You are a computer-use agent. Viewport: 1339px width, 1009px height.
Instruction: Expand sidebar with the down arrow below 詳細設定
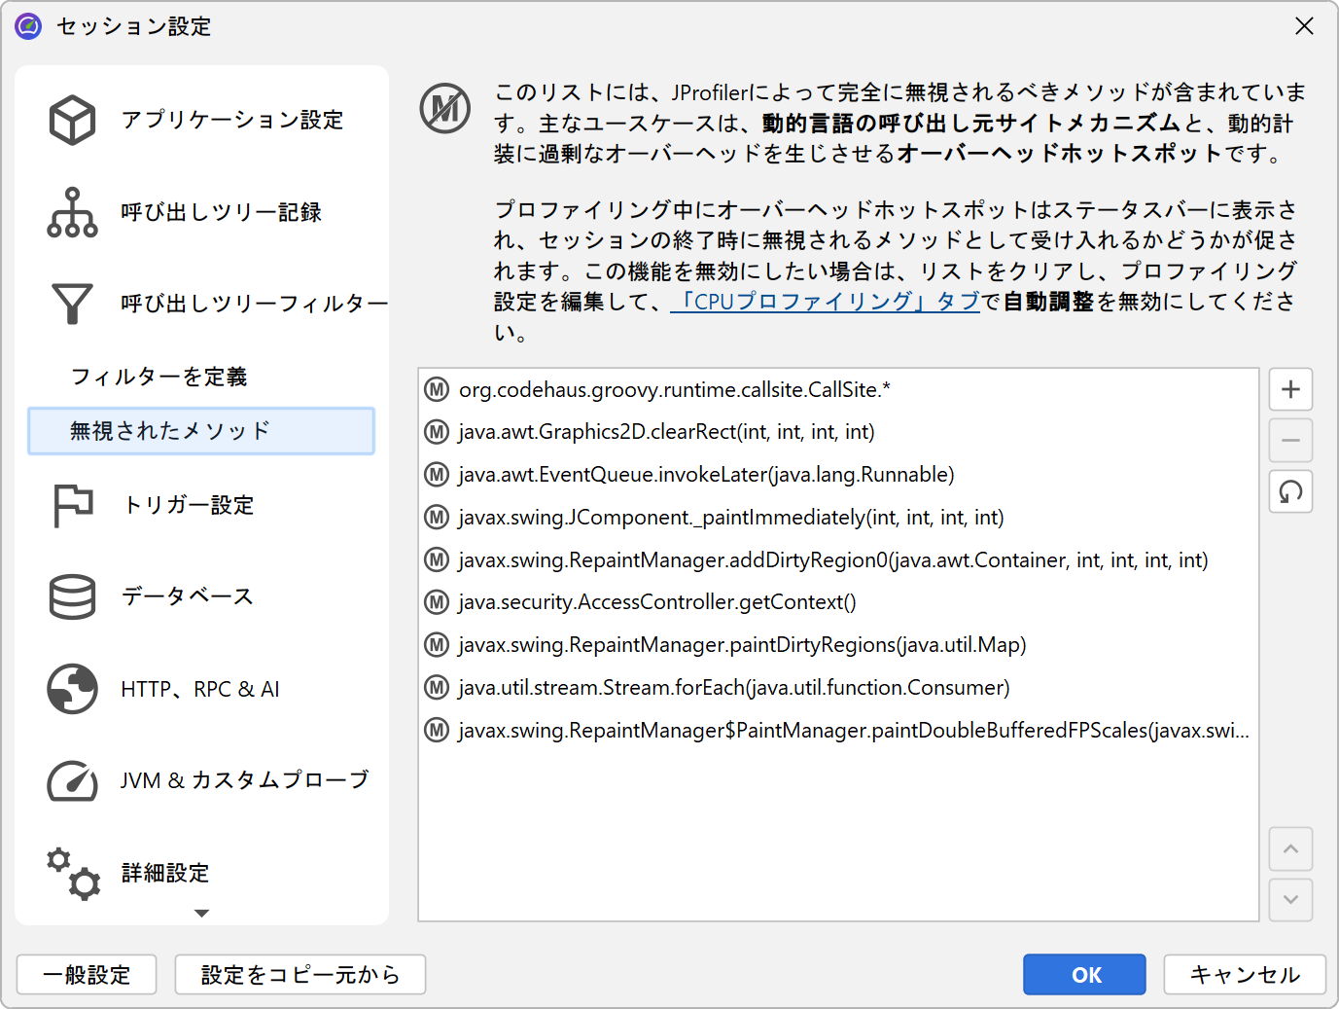pos(201,914)
